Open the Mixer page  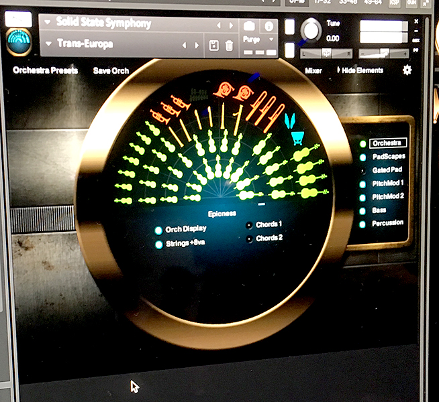[x=313, y=70]
